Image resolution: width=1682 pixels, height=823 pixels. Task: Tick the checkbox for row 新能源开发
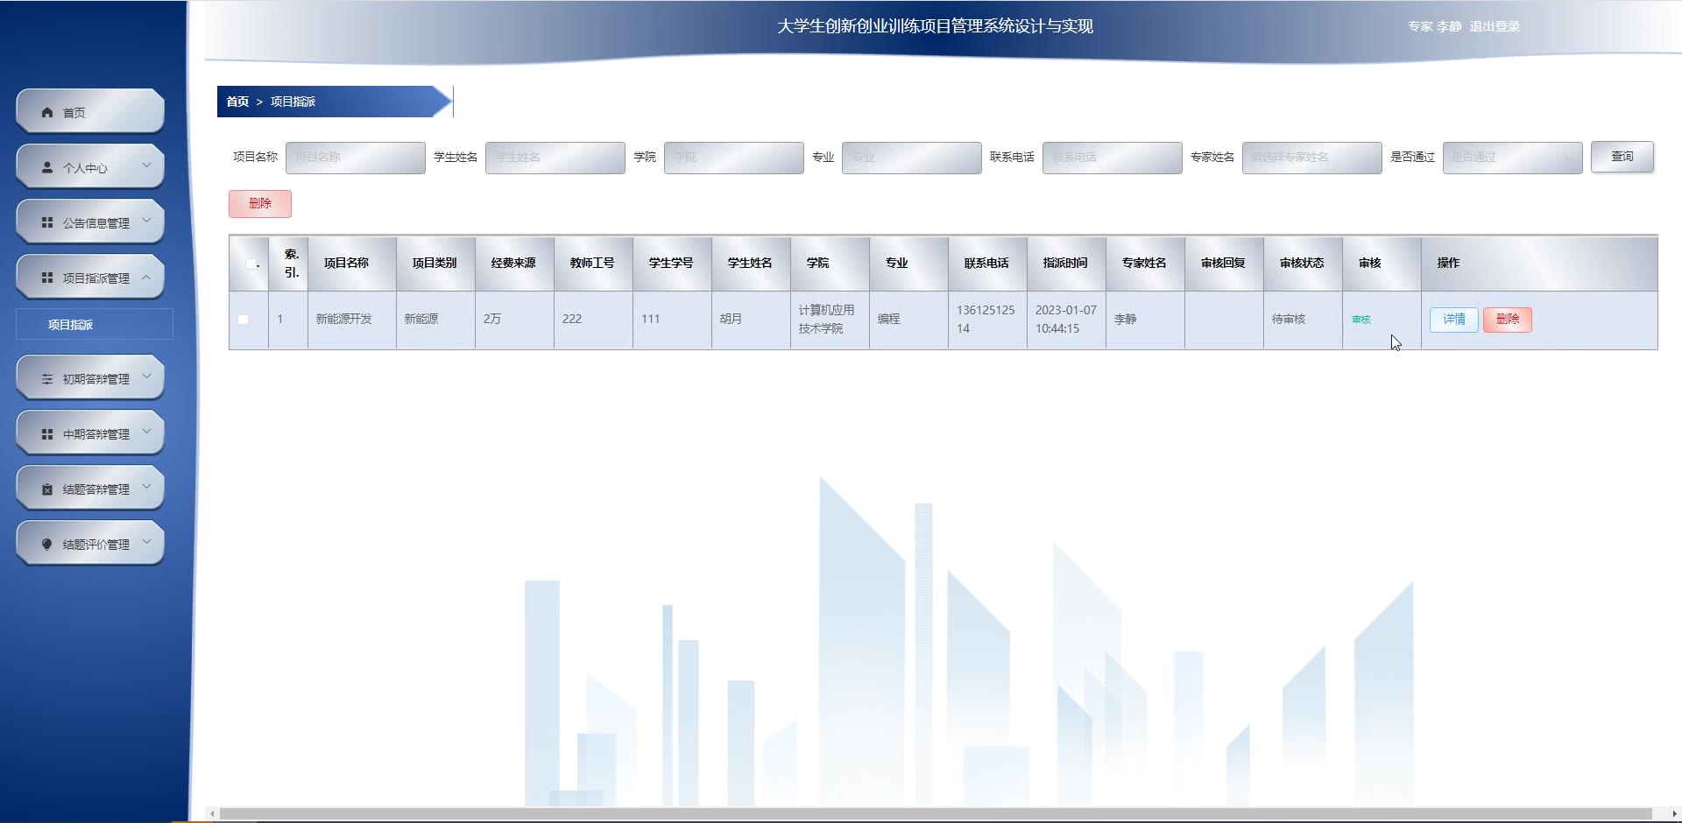(244, 320)
